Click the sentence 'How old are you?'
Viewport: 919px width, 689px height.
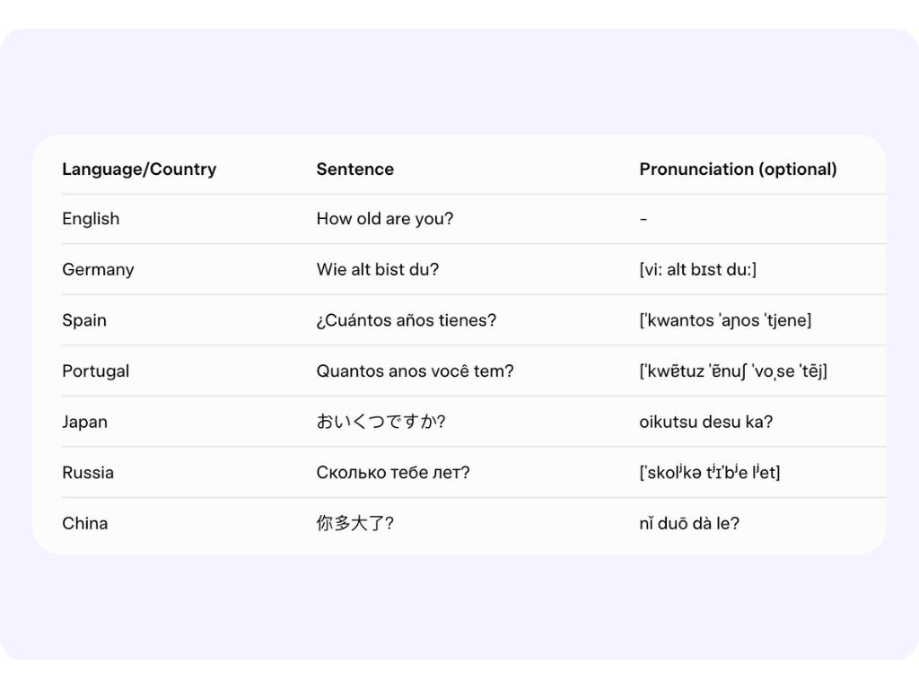point(386,219)
